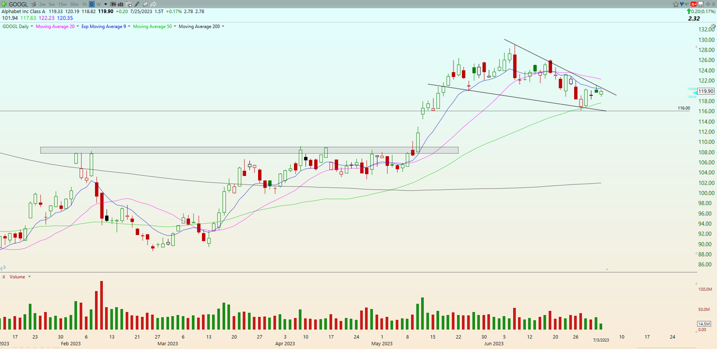The width and height of the screenshot is (717, 349).
Task: Click the blue flag icon
Action: pos(682,4)
